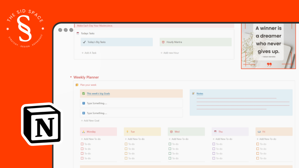Click the number 1 icon in goals list
Image resolution: width=299 pixels, height=168 pixels.
coord(84,103)
